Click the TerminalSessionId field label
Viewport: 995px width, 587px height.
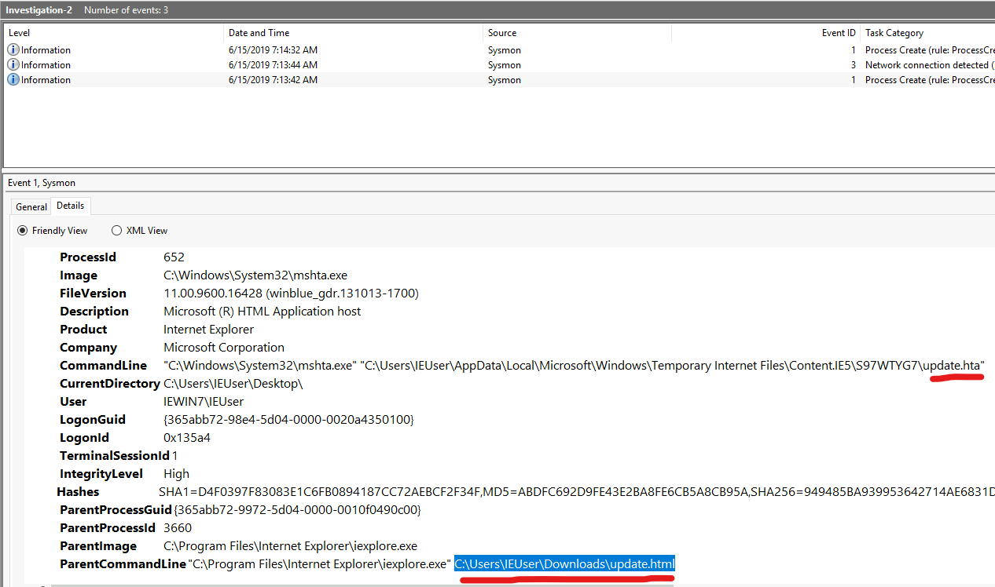point(115,456)
